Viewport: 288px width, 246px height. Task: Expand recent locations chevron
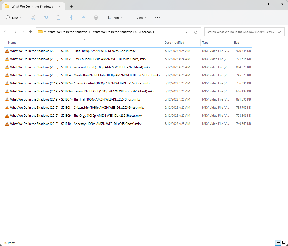[23, 32]
